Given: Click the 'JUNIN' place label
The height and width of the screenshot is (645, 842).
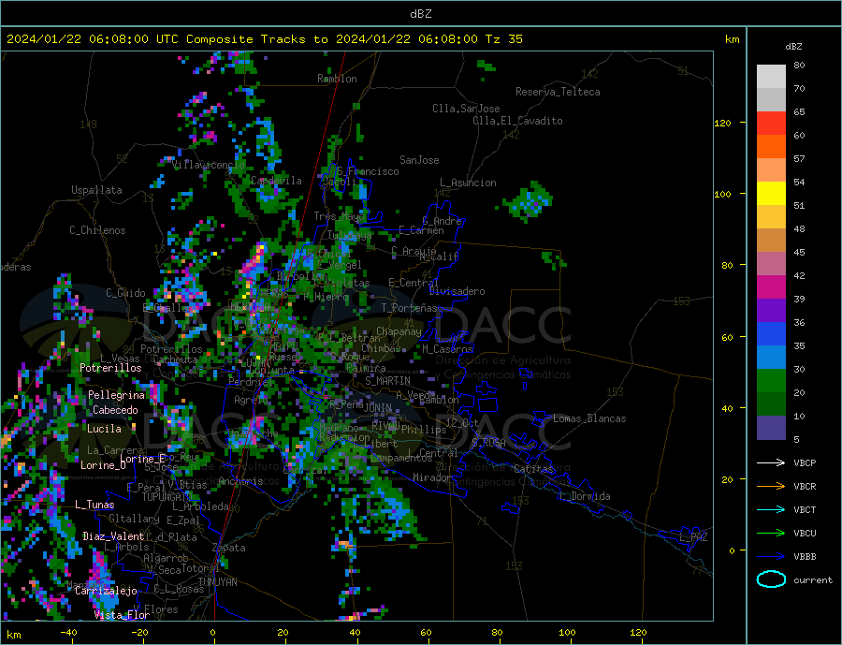Looking at the screenshot, I should click(x=378, y=408).
